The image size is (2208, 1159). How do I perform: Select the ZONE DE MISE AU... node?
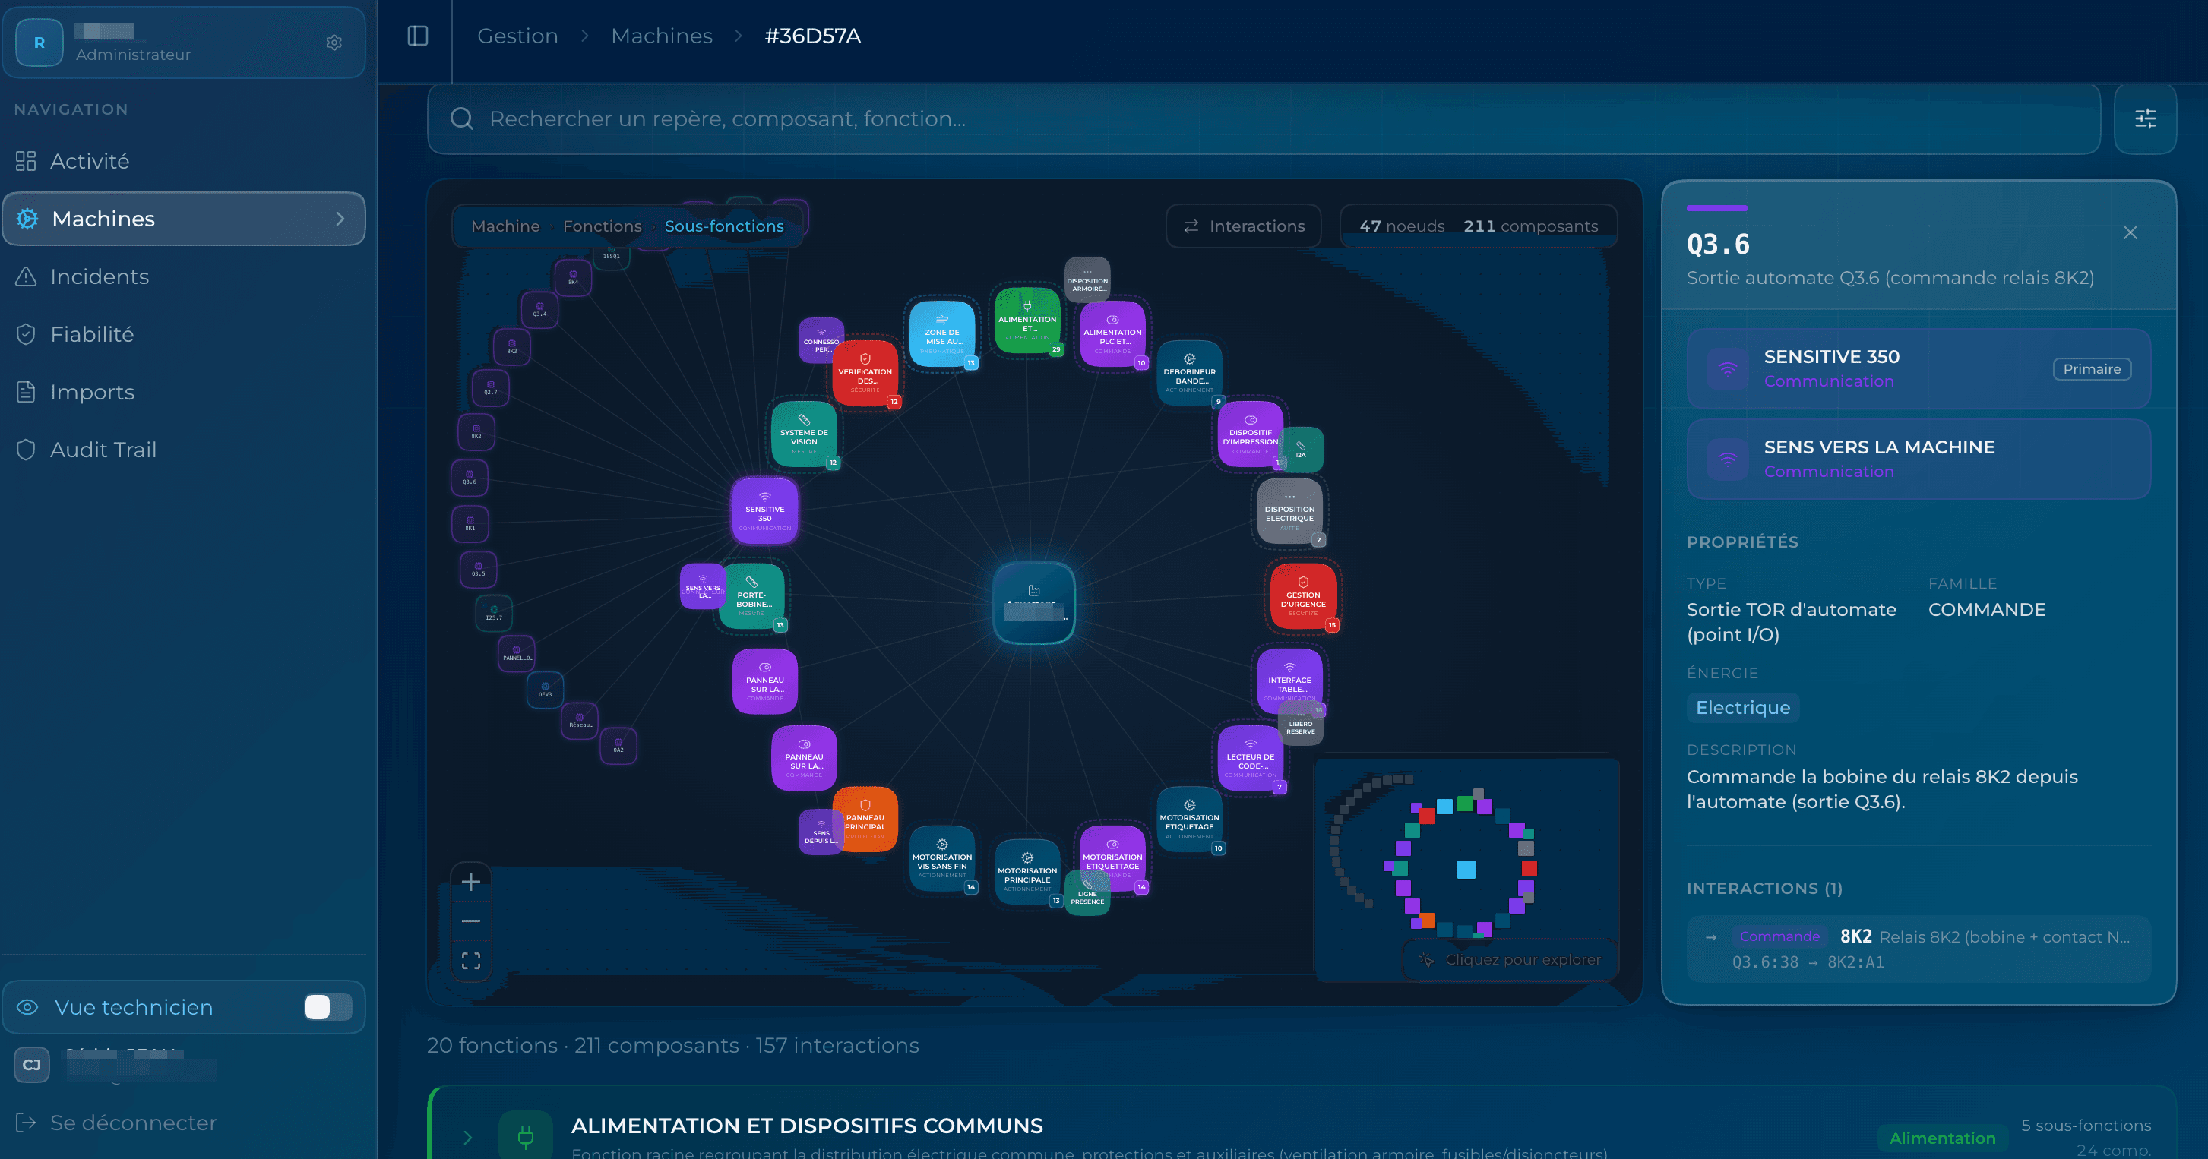coord(942,334)
